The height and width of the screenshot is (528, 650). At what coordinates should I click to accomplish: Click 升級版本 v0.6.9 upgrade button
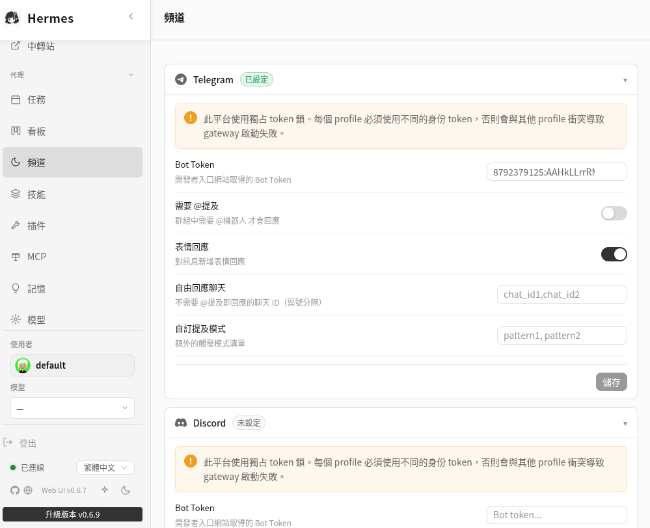(x=72, y=514)
